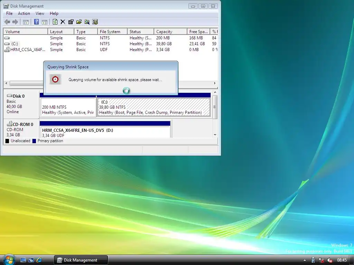This screenshot has height=265, width=354.
Task: Launch Internet Explorer from the taskbar
Action: point(39,260)
